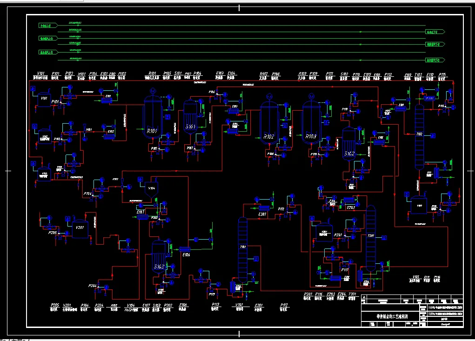The height and width of the screenshot is (341, 475).
Task: Select the V104 cone-bottom hopper symbol
Action: (151, 190)
